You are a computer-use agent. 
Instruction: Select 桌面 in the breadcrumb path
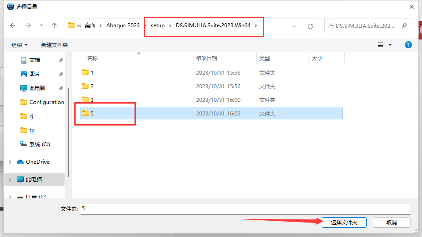click(90, 25)
